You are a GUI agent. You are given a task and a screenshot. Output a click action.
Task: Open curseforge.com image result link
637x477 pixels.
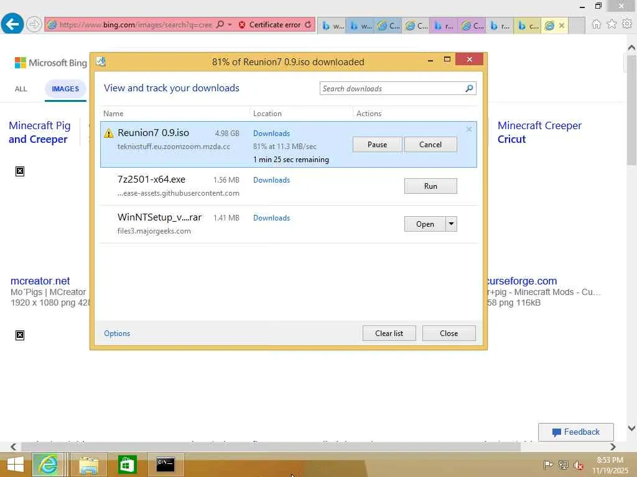(522, 281)
